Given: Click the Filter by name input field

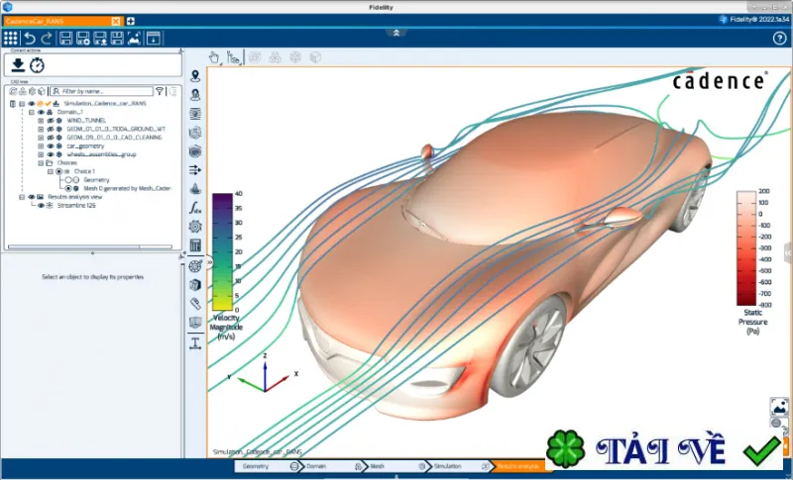Looking at the screenshot, I should [102, 91].
